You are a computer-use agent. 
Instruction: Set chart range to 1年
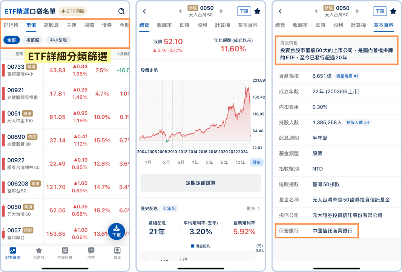195,162
